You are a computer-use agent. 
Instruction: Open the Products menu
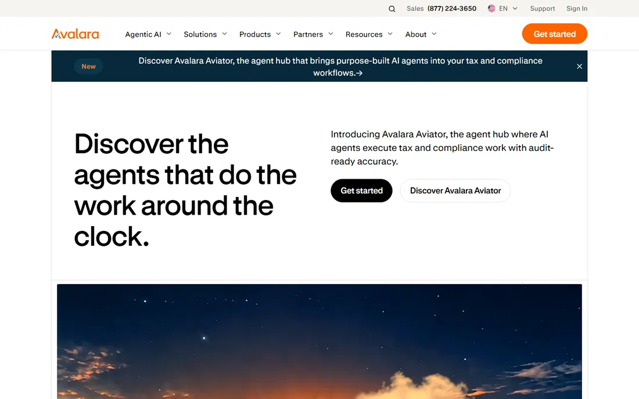pyautogui.click(x=255, y=34)
